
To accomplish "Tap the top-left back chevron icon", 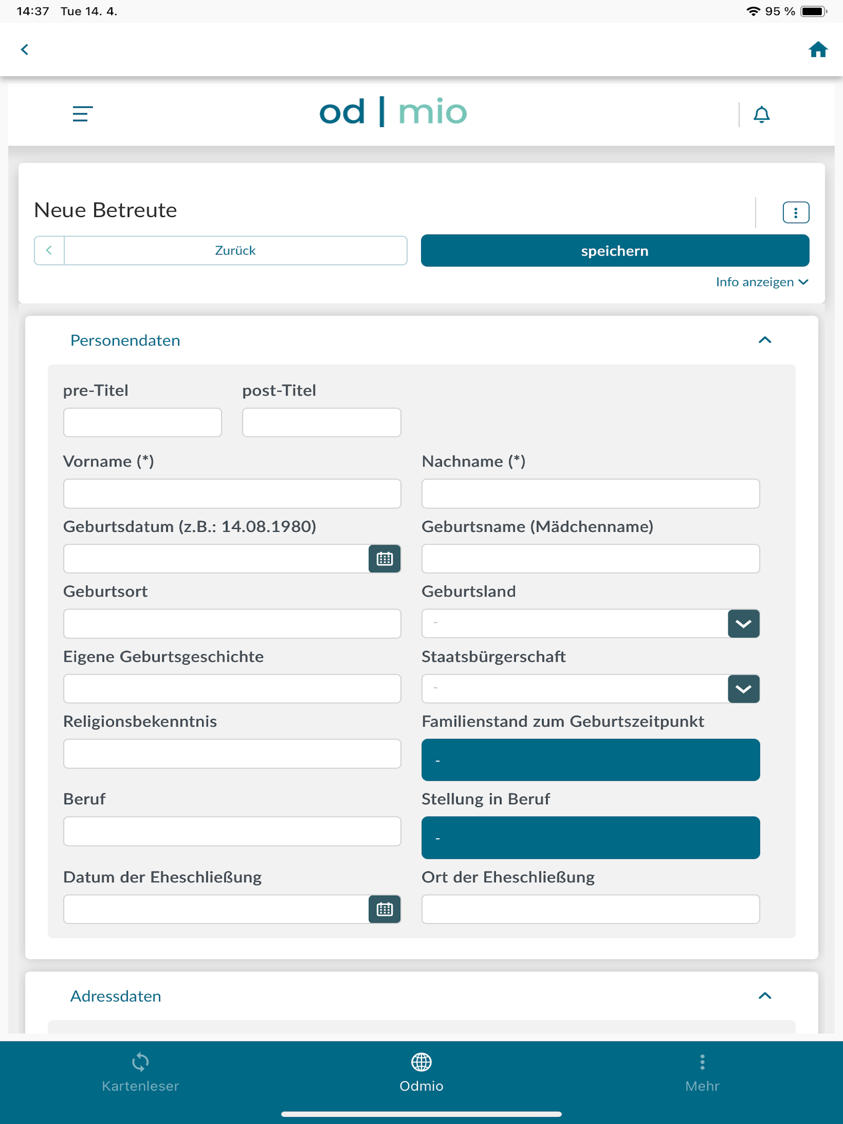I will point(25,49).
